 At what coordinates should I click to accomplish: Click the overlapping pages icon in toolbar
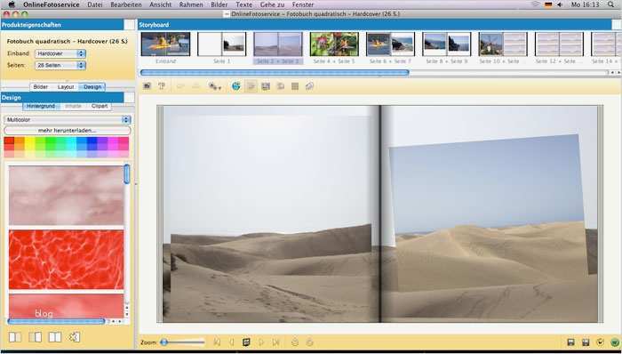tap(281, 86)
